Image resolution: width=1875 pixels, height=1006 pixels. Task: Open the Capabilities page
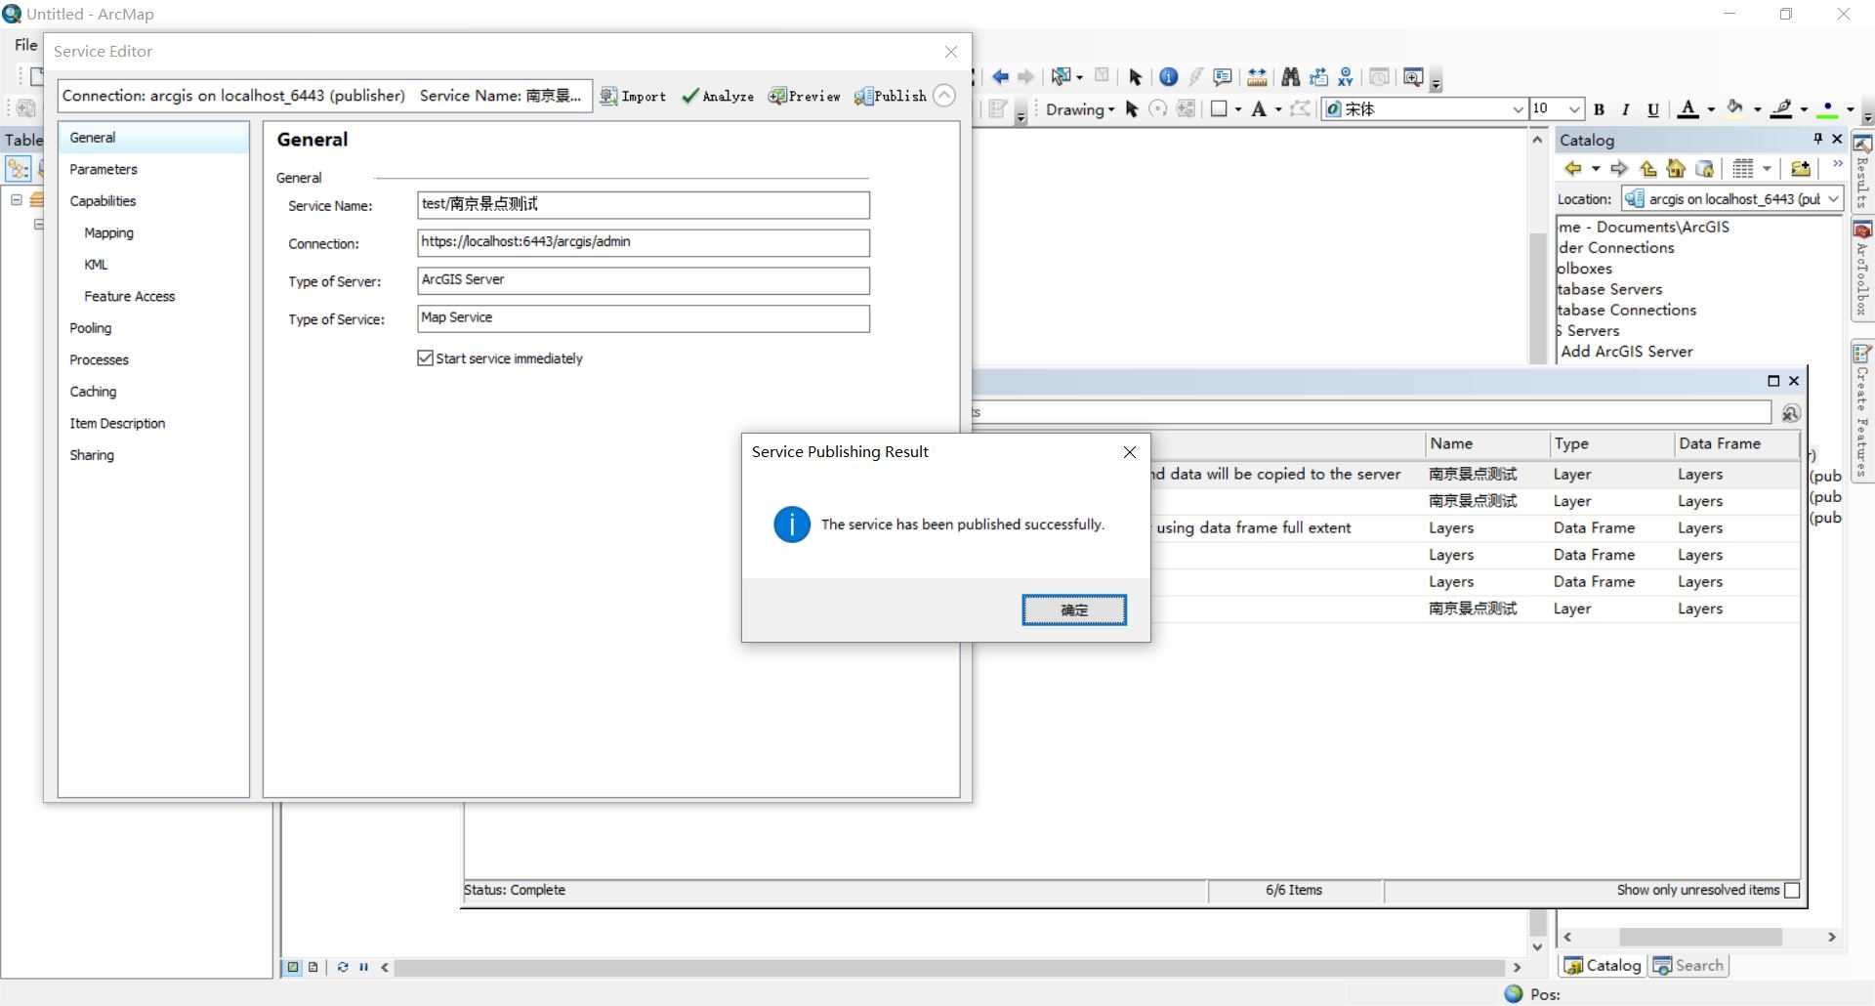103,201
